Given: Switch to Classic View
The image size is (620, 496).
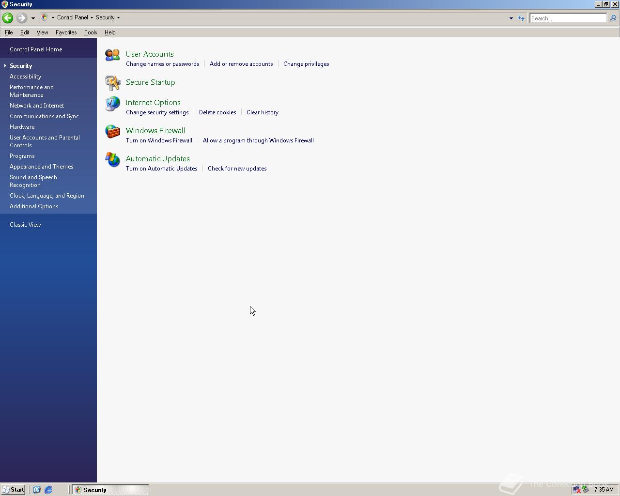Looking at the screenshot, I should click(25, 225).
